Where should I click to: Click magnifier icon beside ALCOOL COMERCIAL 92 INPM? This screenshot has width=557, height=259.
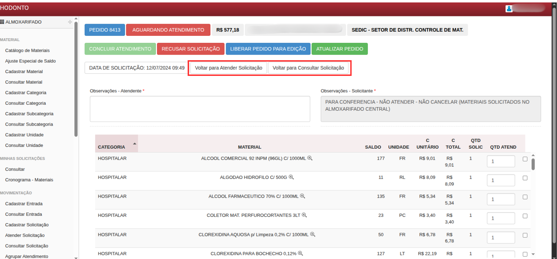pos(309,158)
